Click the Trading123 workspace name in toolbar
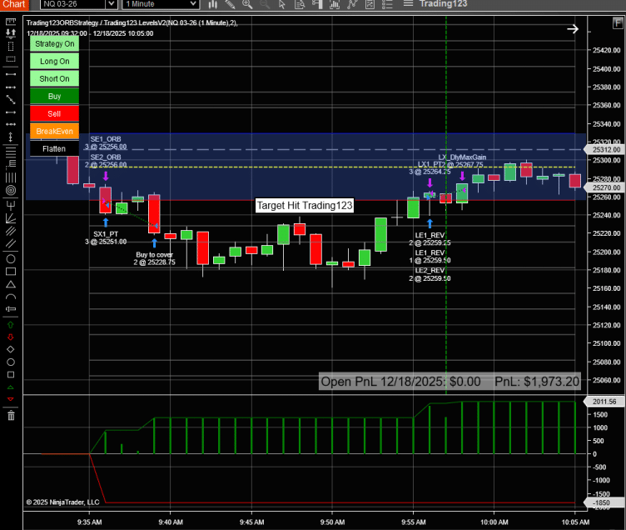The image size is (626, 530). 443,4
